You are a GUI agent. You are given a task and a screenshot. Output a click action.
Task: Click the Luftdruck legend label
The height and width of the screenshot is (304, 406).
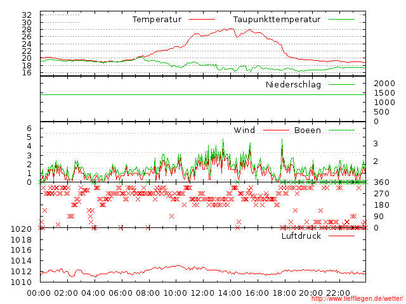pyautogui.click(x=301, y=236)
